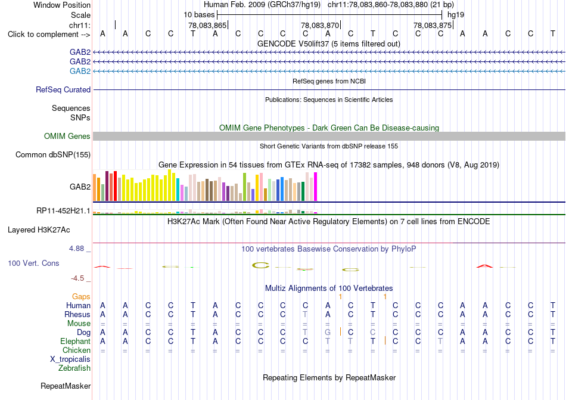Click 'Repeating Elements by RepeatMasker' title
Viewport: 566px width, 400px height.
point(329,377)
